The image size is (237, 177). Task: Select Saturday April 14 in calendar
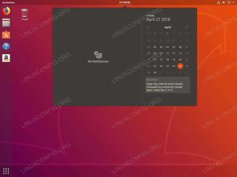[x=187, y=53]
